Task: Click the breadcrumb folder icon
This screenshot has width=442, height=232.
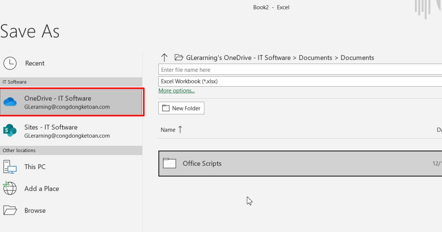Action: (179, 57)
